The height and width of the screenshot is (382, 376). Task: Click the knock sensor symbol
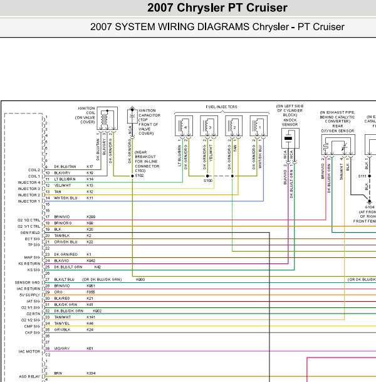click(x=290, y=139)
